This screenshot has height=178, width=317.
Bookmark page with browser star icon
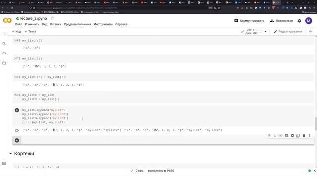219,8
